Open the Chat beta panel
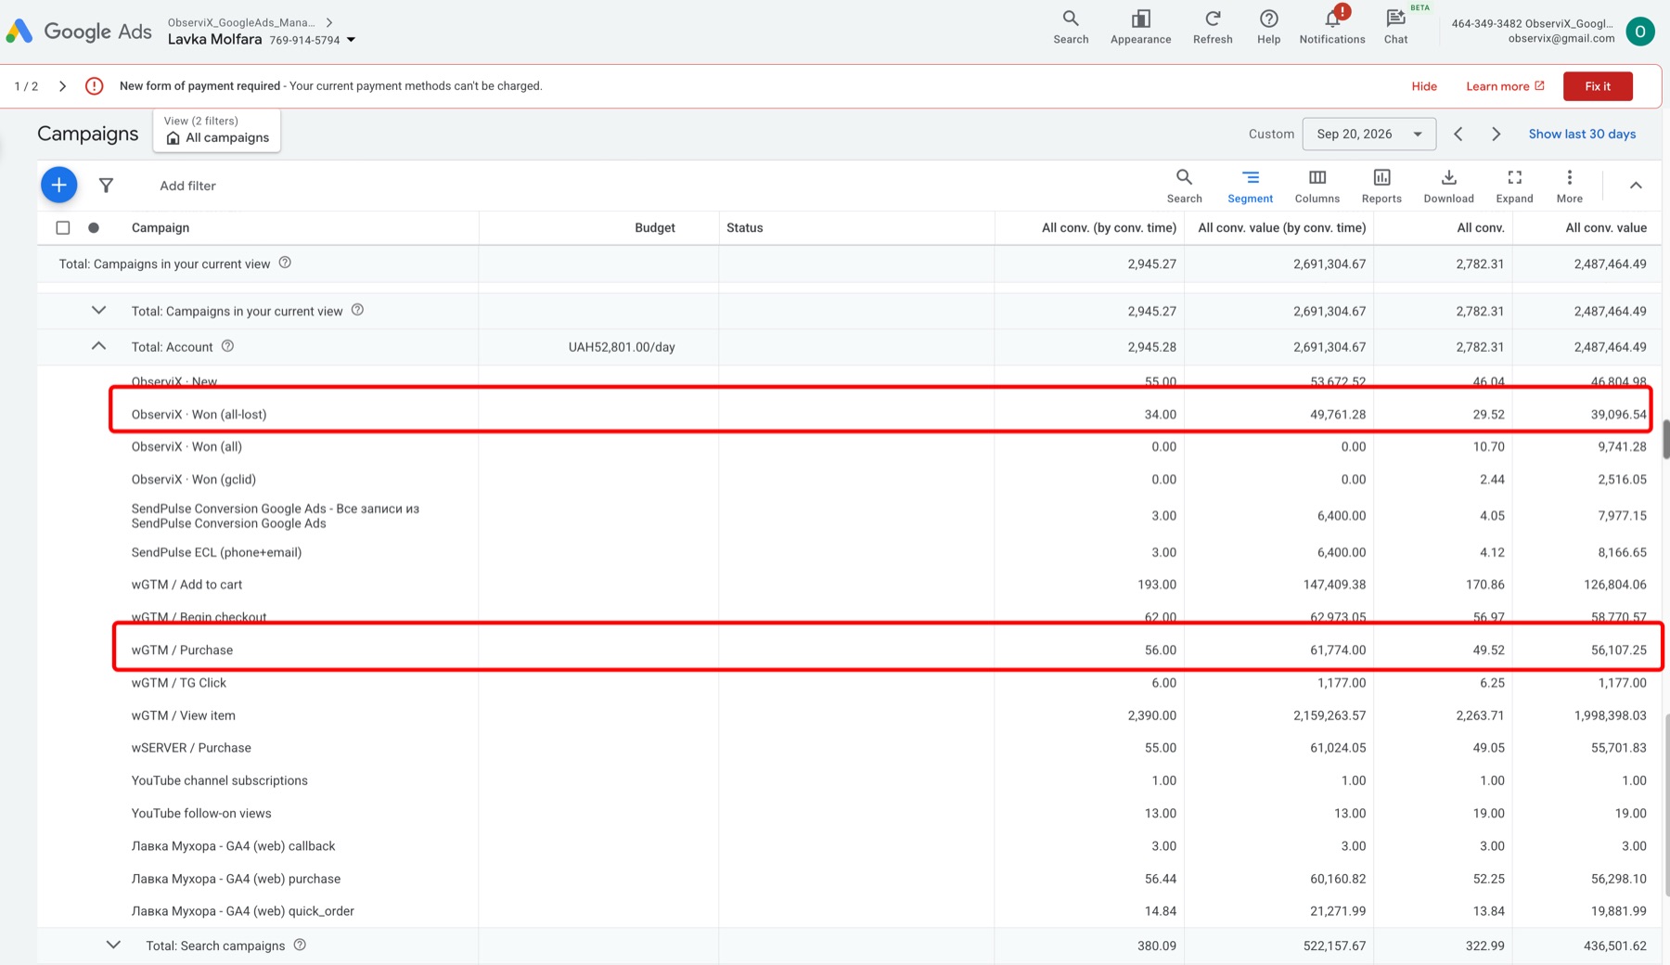This screenshot has width=1670, height=965. (x=1395, y=27)
